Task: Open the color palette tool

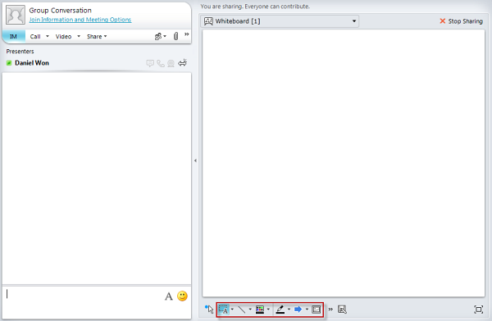Action: (260, 310)
